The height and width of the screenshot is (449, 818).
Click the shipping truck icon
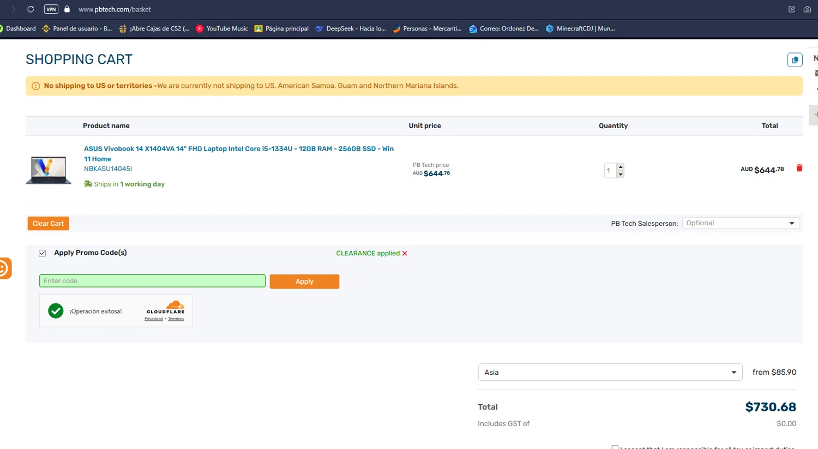pos(88,184)
